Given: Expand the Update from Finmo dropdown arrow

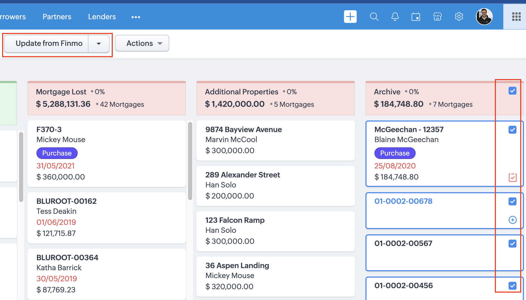Looking at the screenshot, I should click(99, 43).
